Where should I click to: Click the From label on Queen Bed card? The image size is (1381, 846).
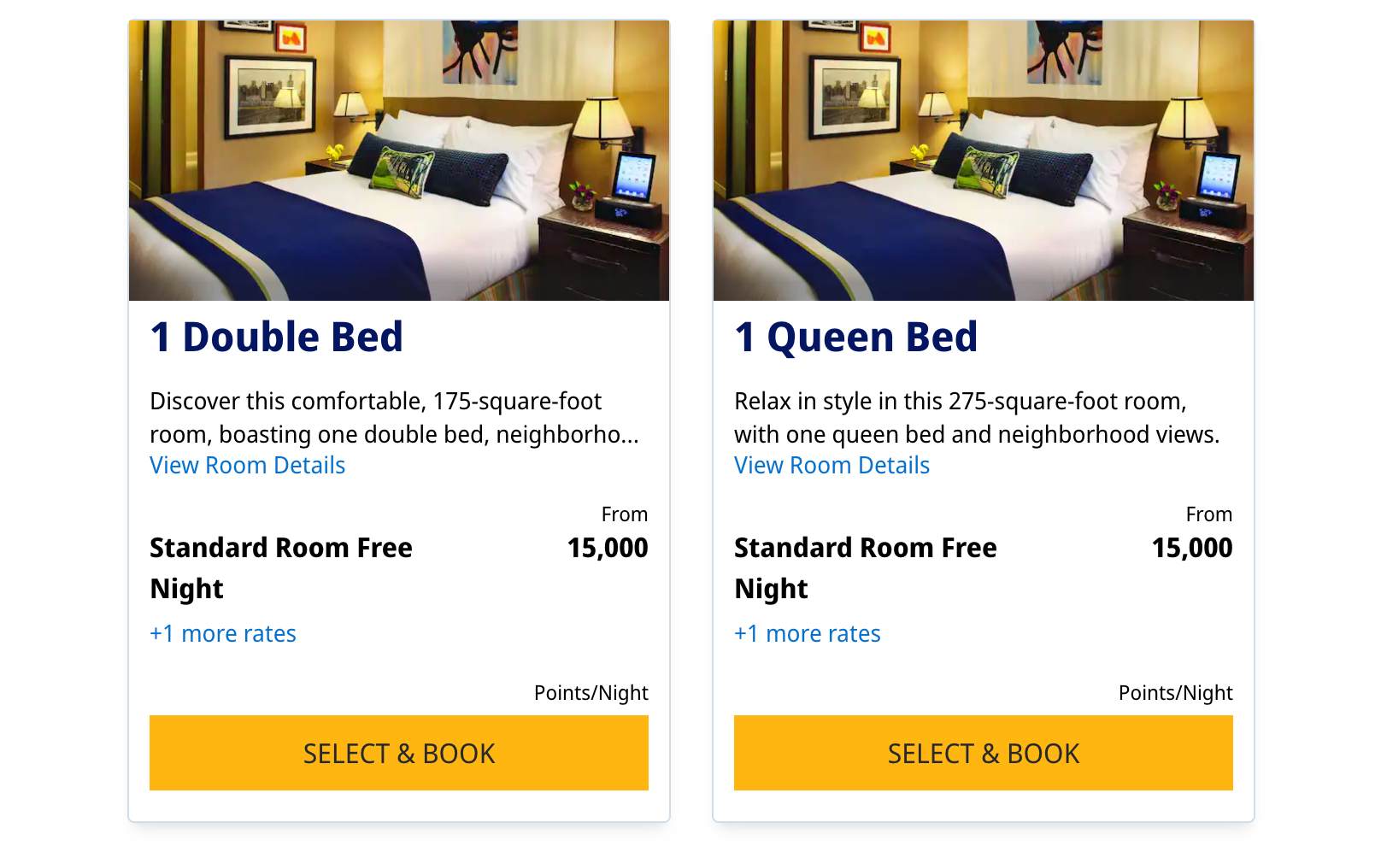(1209, 514)
